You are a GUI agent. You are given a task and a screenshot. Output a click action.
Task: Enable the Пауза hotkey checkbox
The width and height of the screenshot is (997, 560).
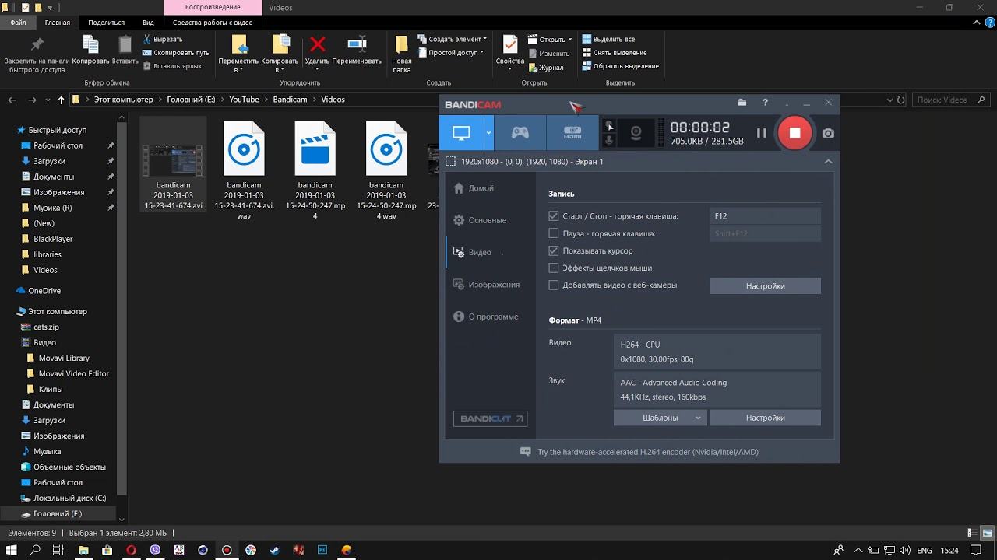[x=553, y=233]
